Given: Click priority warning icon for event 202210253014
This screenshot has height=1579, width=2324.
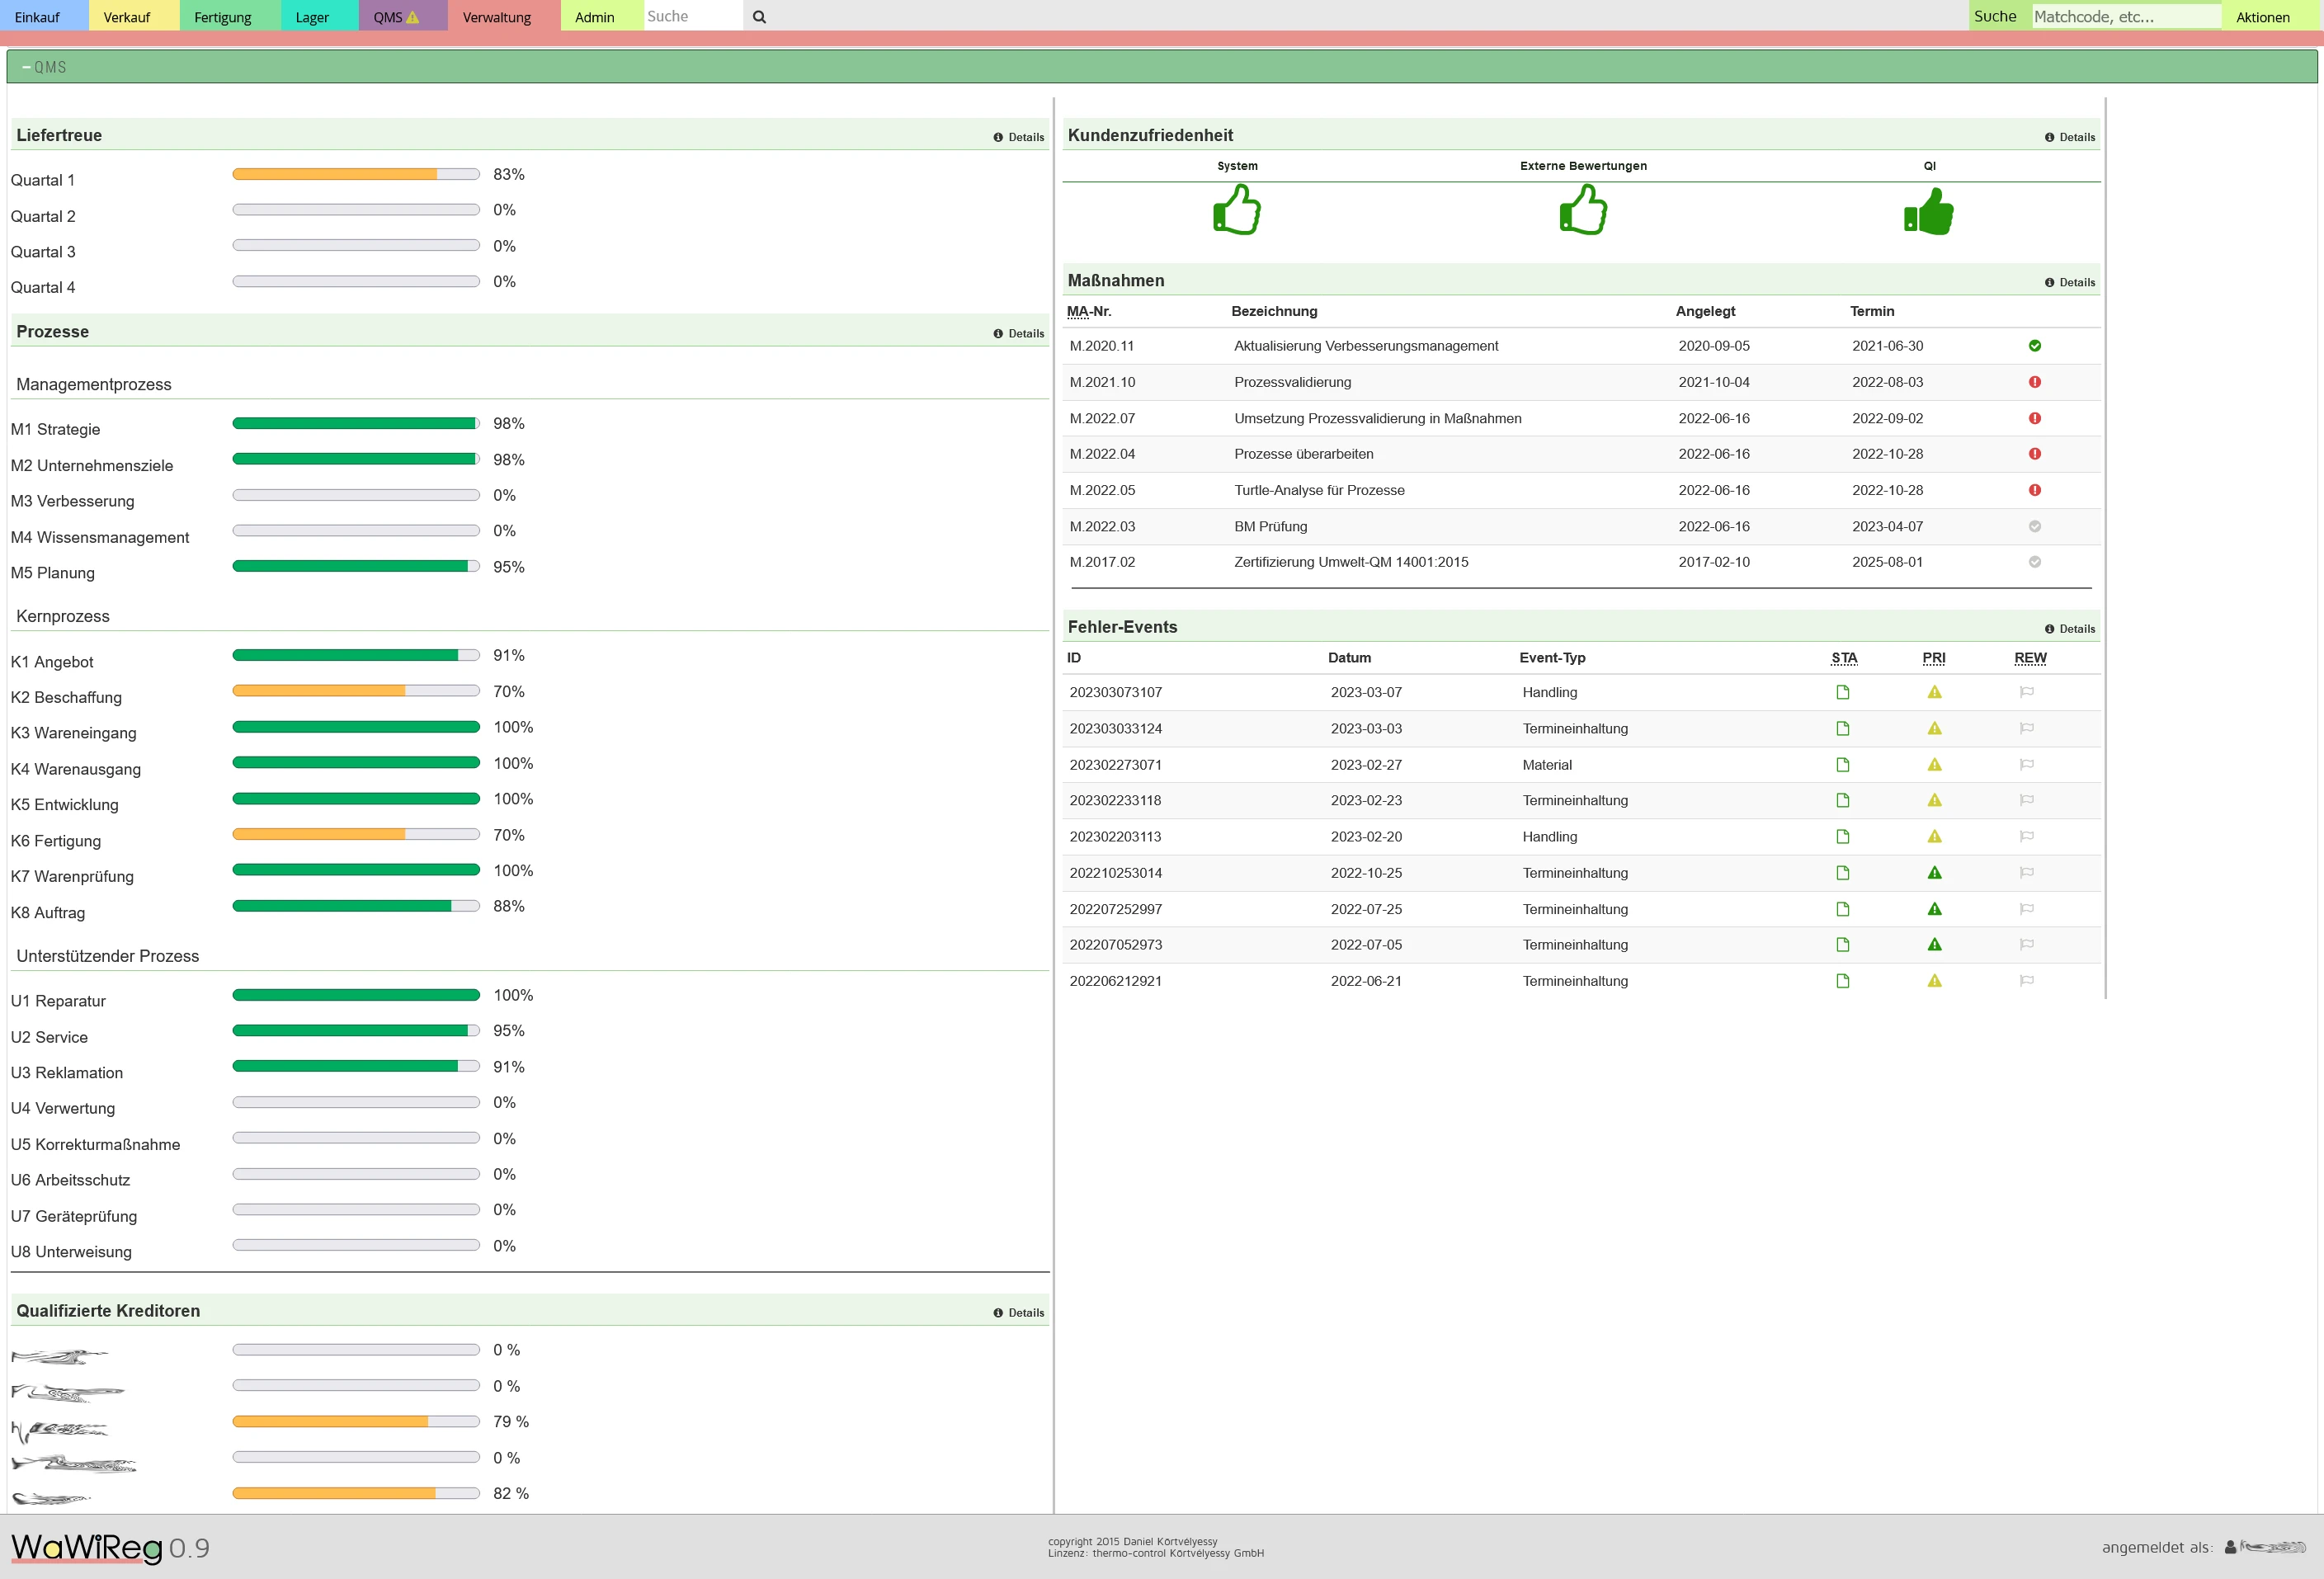Looking at the screenshot, I should coord(1935,873).
